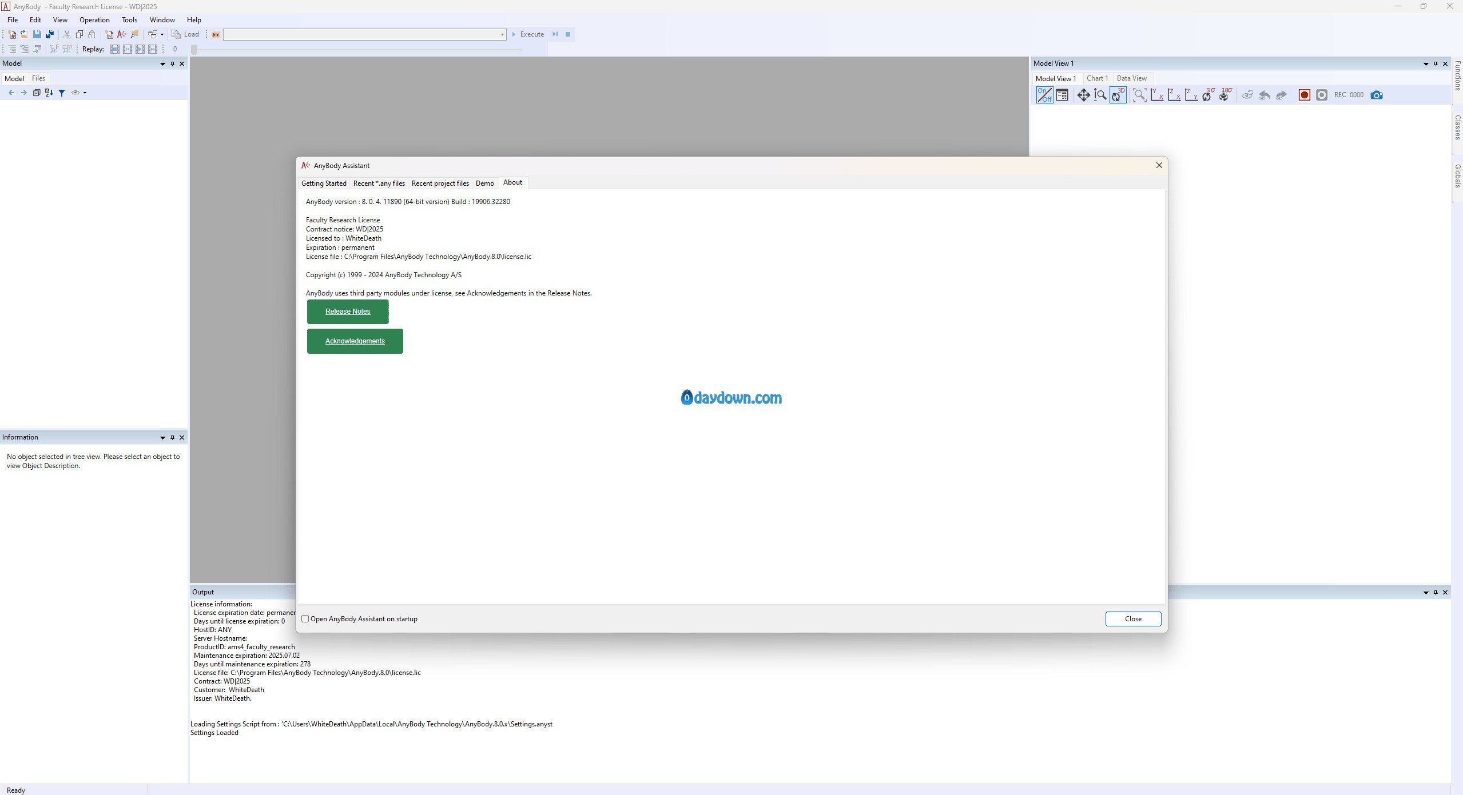The image size is (1463, 795).
Task: Click the Execute button
Action: 528,34
